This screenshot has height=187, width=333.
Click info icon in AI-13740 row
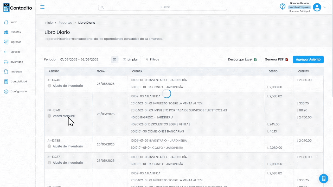click(49, 86)
